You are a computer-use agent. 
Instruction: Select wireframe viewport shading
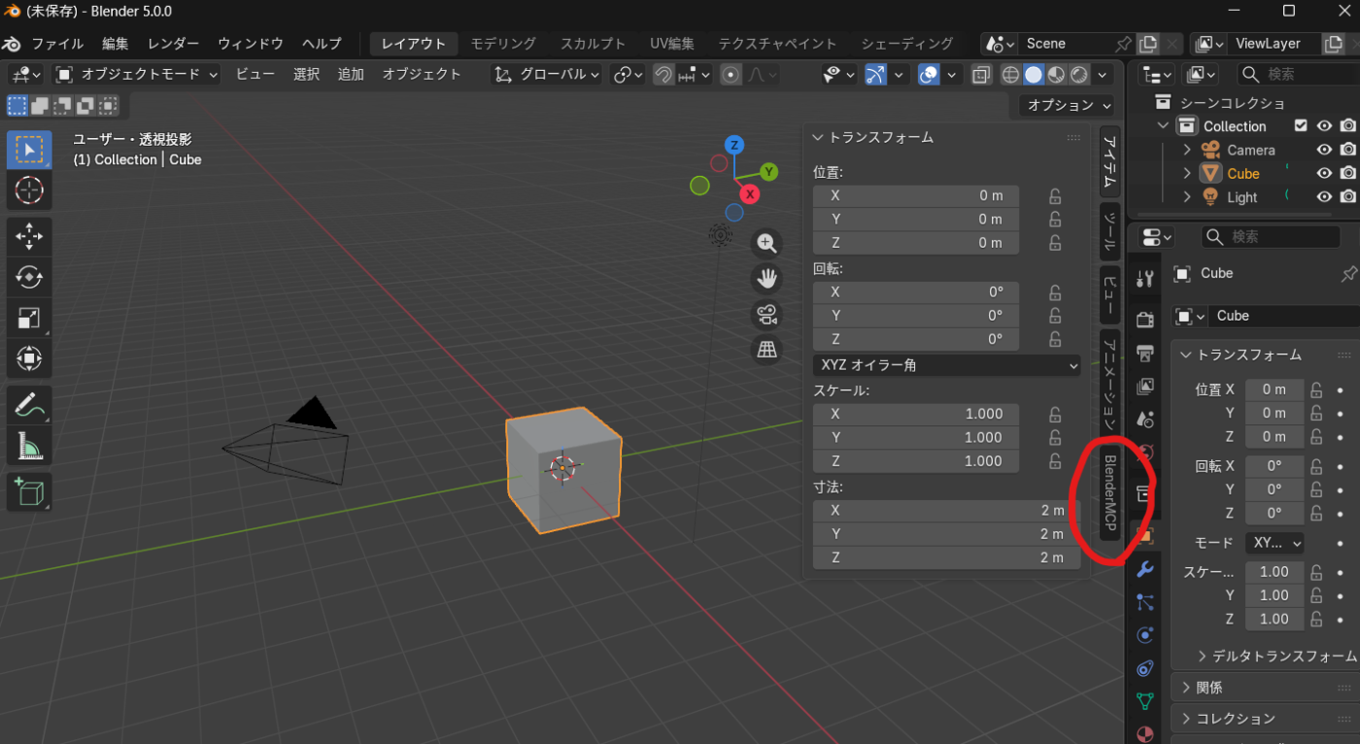pyautogui.click(x=1011, y=75)
